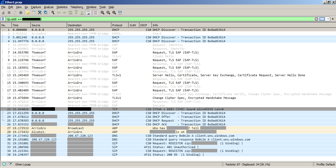Open capture options gear icon
336x168 pixels.
[21, 12]
